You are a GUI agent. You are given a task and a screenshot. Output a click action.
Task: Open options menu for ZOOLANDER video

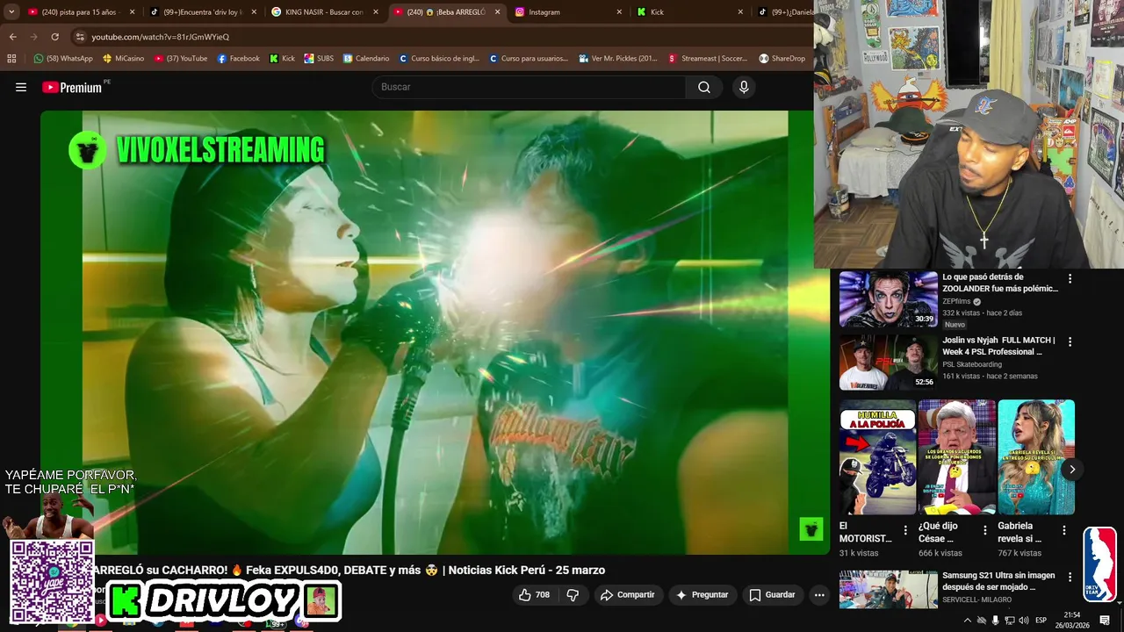(1070, 278)
